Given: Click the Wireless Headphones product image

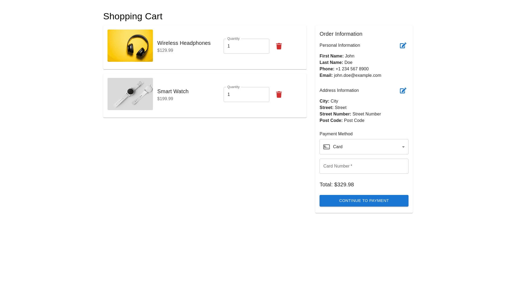Looking at the screenshot, I should pos(130,46).
